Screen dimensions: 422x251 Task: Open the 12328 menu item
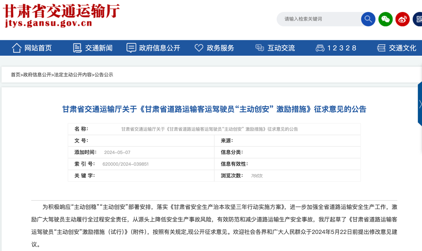pyautogui.click(x=342, y=48)
